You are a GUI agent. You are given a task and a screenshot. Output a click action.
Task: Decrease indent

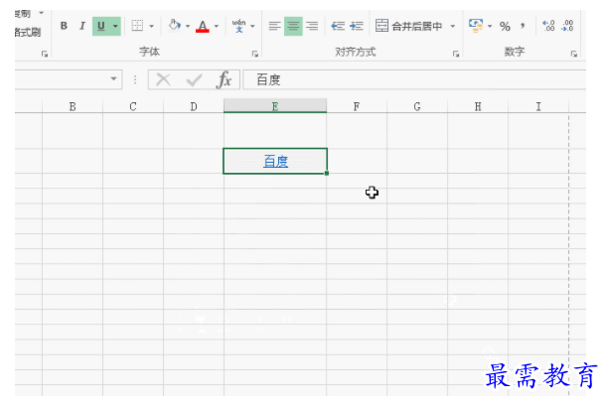pos(338,26)
